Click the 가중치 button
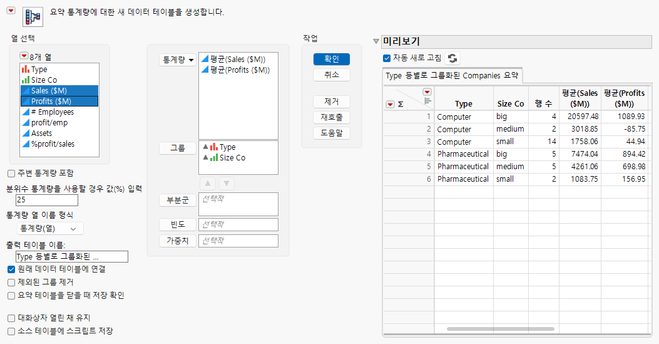Image resolution: width=659 pixels, height=344 pixels. pos(177,241)
